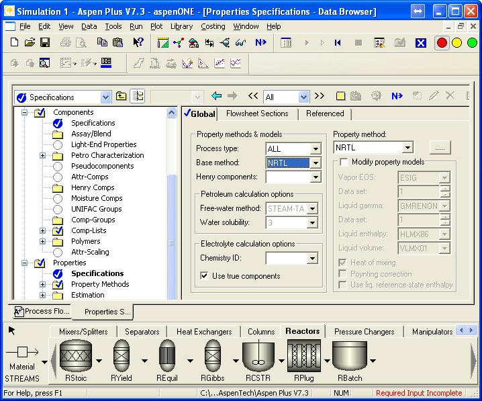Image resolution: width=482 pixels, height=401 pixels.
Task: Open the Data Browser glasses icon
Action: click(x=241, y=42)
